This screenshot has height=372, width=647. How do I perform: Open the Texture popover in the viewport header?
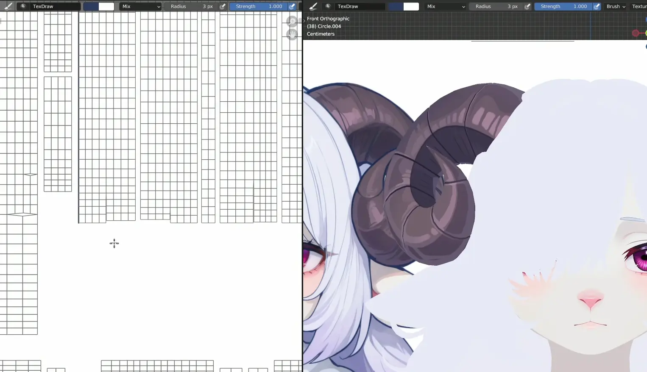[639, 6]
